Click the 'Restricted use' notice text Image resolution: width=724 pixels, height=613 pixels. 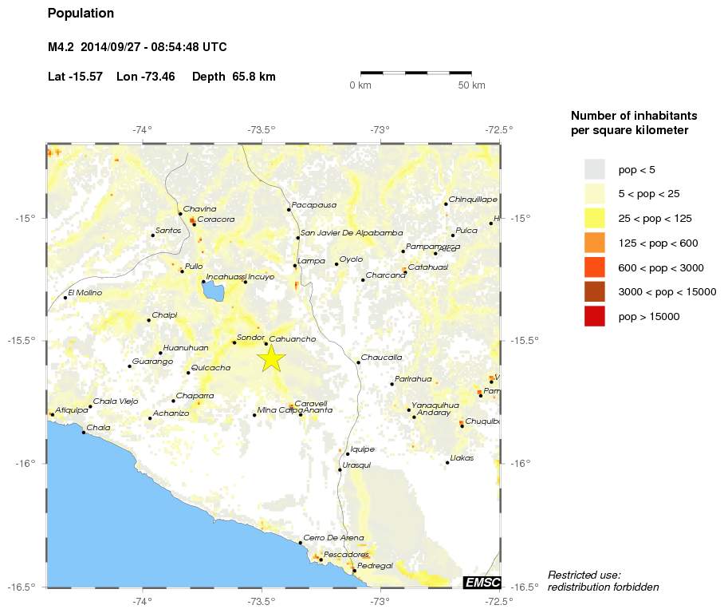603,580
